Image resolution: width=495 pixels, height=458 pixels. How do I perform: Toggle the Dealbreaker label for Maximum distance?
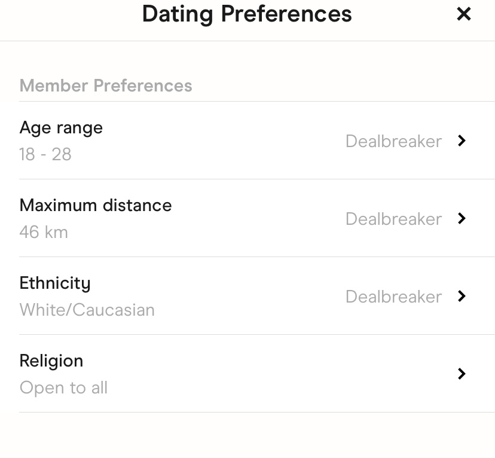click(x=393, y=219)
